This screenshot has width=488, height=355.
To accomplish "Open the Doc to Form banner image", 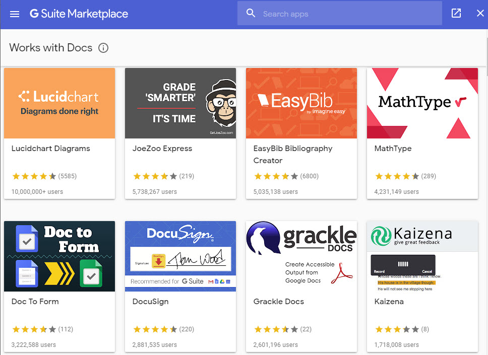I will coord(59,256).
